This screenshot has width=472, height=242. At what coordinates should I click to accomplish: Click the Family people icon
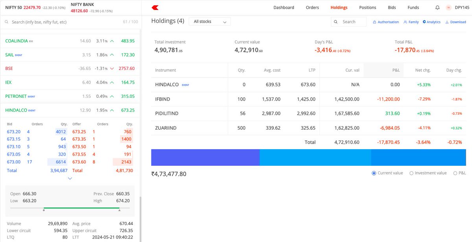pyautogui.click(x=406, y=22)
